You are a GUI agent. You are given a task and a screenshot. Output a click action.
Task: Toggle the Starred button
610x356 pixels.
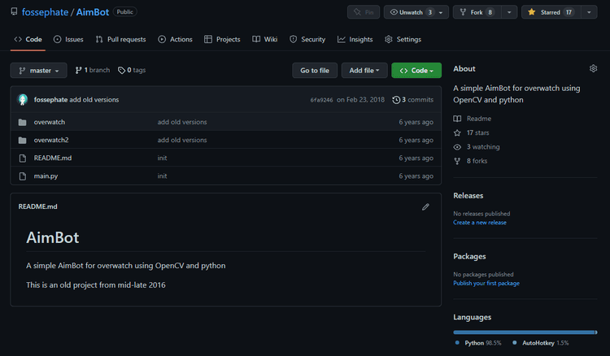point(551,12)
